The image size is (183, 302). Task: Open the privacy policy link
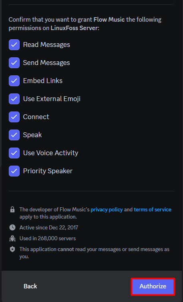107,209
